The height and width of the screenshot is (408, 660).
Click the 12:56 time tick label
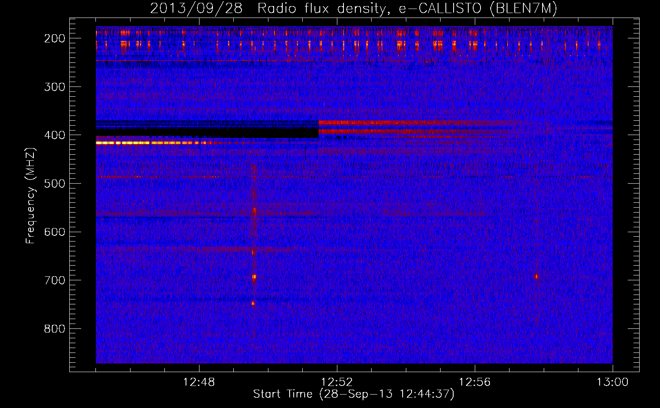point(475,382)
